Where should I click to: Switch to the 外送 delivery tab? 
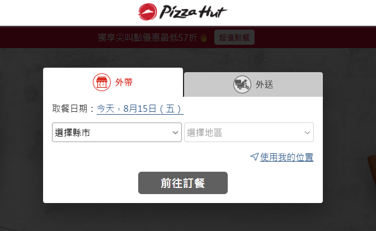tap(253, 84)
